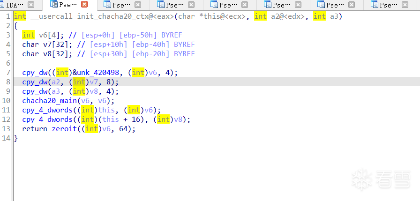Viewport: 420px width, 201px height.
Task: Select v6[4] variable declaration on line 3
Action: coord(52,35)
